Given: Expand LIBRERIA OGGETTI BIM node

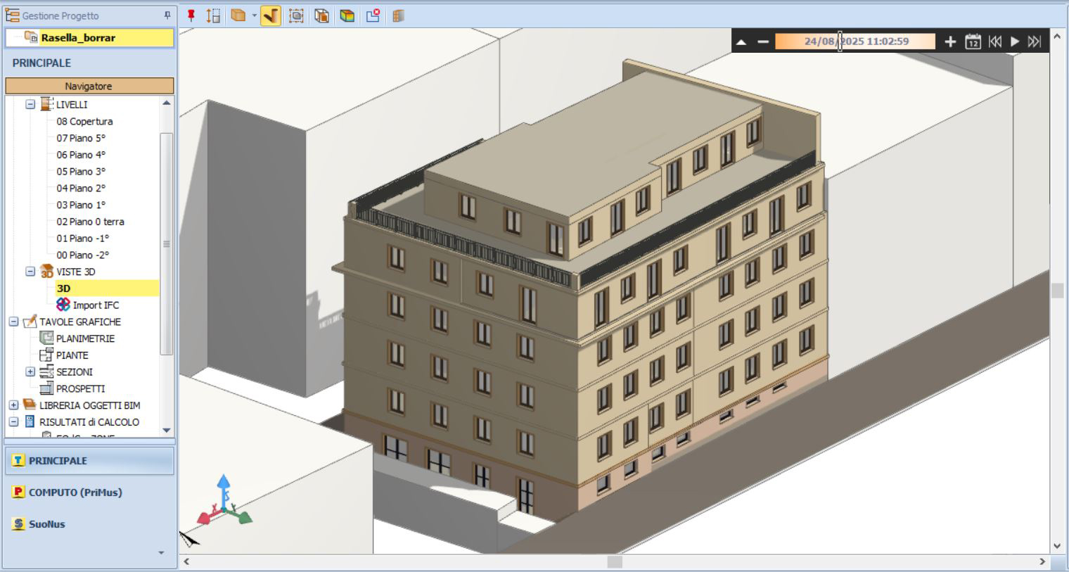Looking at the screenshot, I should point(13,405).
